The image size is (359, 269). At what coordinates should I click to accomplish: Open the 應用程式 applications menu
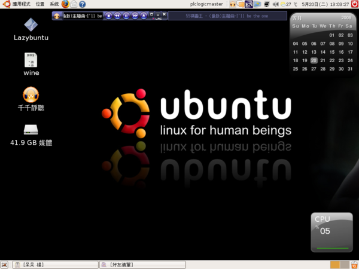[x=22, y=4]
